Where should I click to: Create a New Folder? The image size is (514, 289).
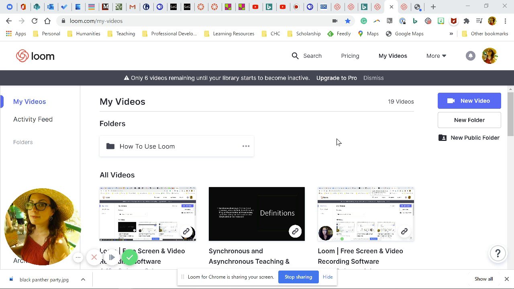(469, 120)
